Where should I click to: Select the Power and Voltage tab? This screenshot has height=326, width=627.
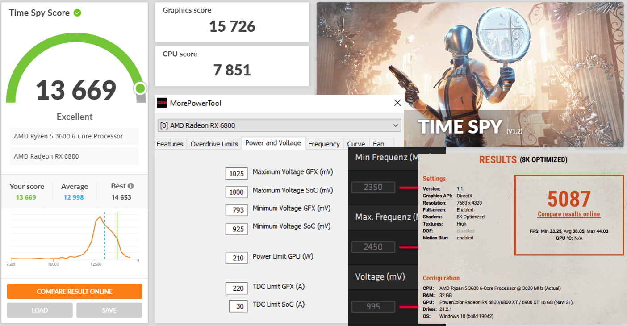point(273,143)
